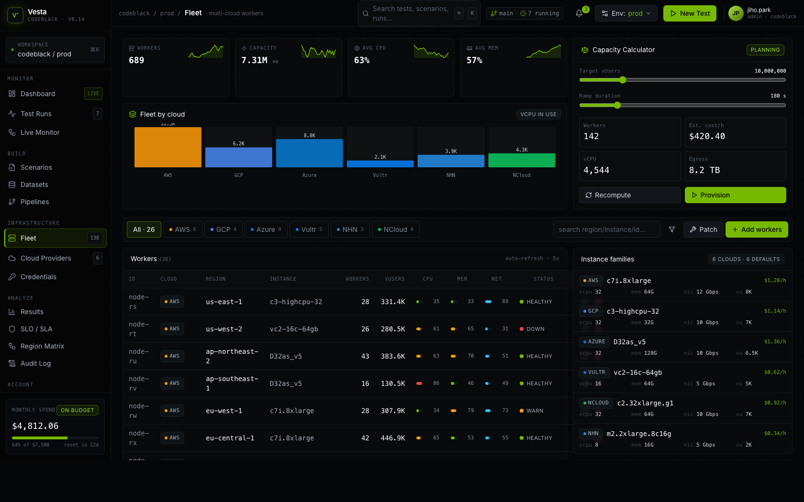Screen dimensions: 804x502
Task: Click the filter funnel icon
Action: [672, 229]
